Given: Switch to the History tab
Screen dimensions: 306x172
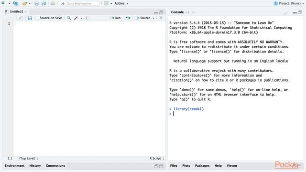Looking at the screenshot, I should [x=35, y=166].
